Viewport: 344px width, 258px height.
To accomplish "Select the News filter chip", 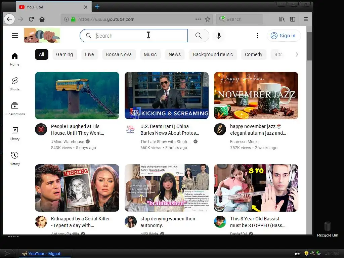I will click(x=175, y=54).
